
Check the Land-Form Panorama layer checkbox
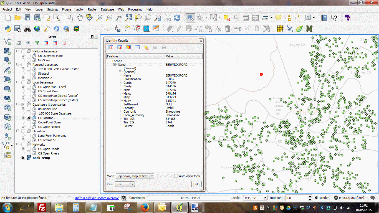pos(29,136)
